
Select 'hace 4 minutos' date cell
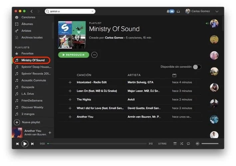pyautogui.click(x=182, y=82)
